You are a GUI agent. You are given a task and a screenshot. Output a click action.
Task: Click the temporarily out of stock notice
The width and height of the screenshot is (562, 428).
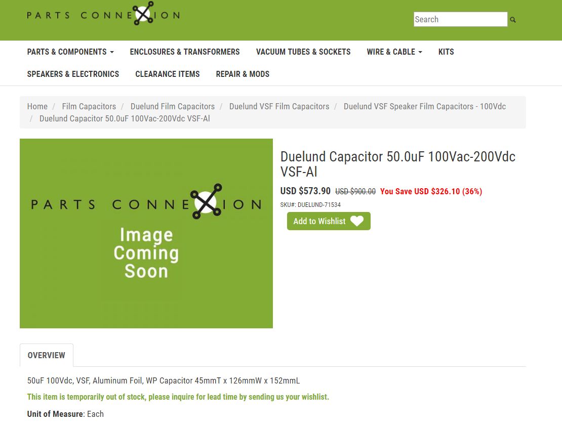click(178, 397)
